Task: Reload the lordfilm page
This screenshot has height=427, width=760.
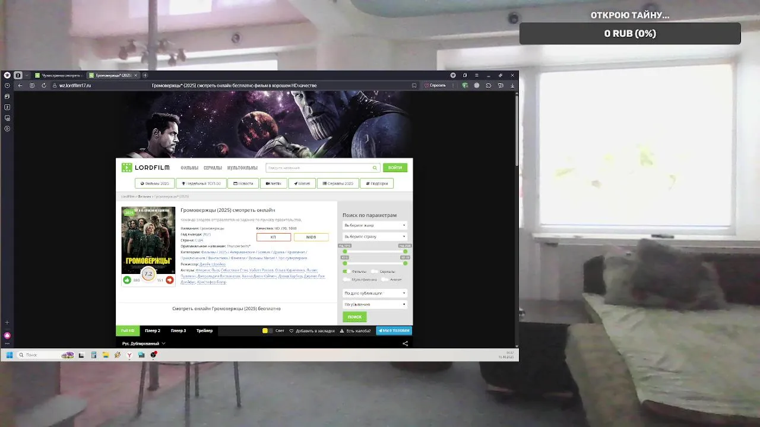Action: coord(44,85)
